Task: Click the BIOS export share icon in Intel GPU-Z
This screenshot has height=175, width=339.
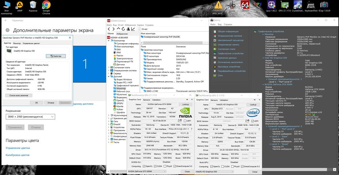Action: [248, 121]
